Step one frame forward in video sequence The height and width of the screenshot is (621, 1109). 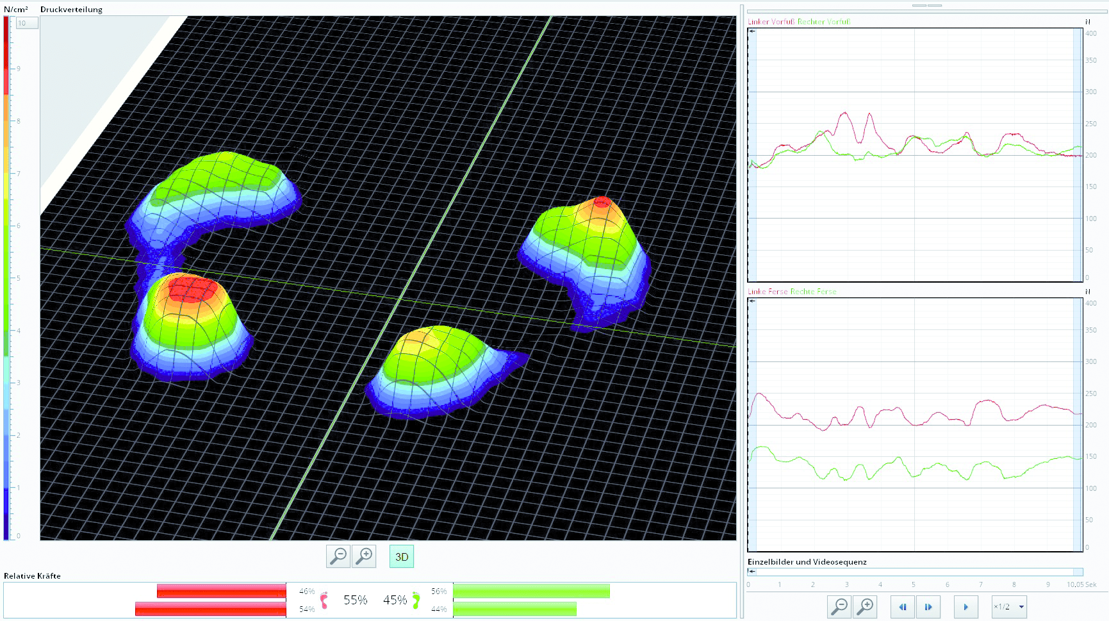click(x=928, y=606)
